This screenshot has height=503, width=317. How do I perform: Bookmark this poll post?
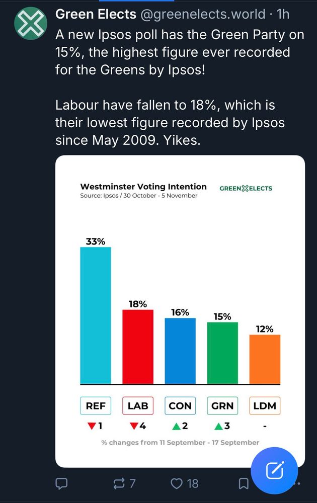click(244, 484)
